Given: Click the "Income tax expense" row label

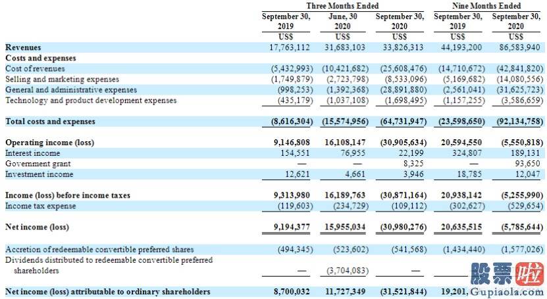Looking at the screenshot, I should tap(40, 206).
